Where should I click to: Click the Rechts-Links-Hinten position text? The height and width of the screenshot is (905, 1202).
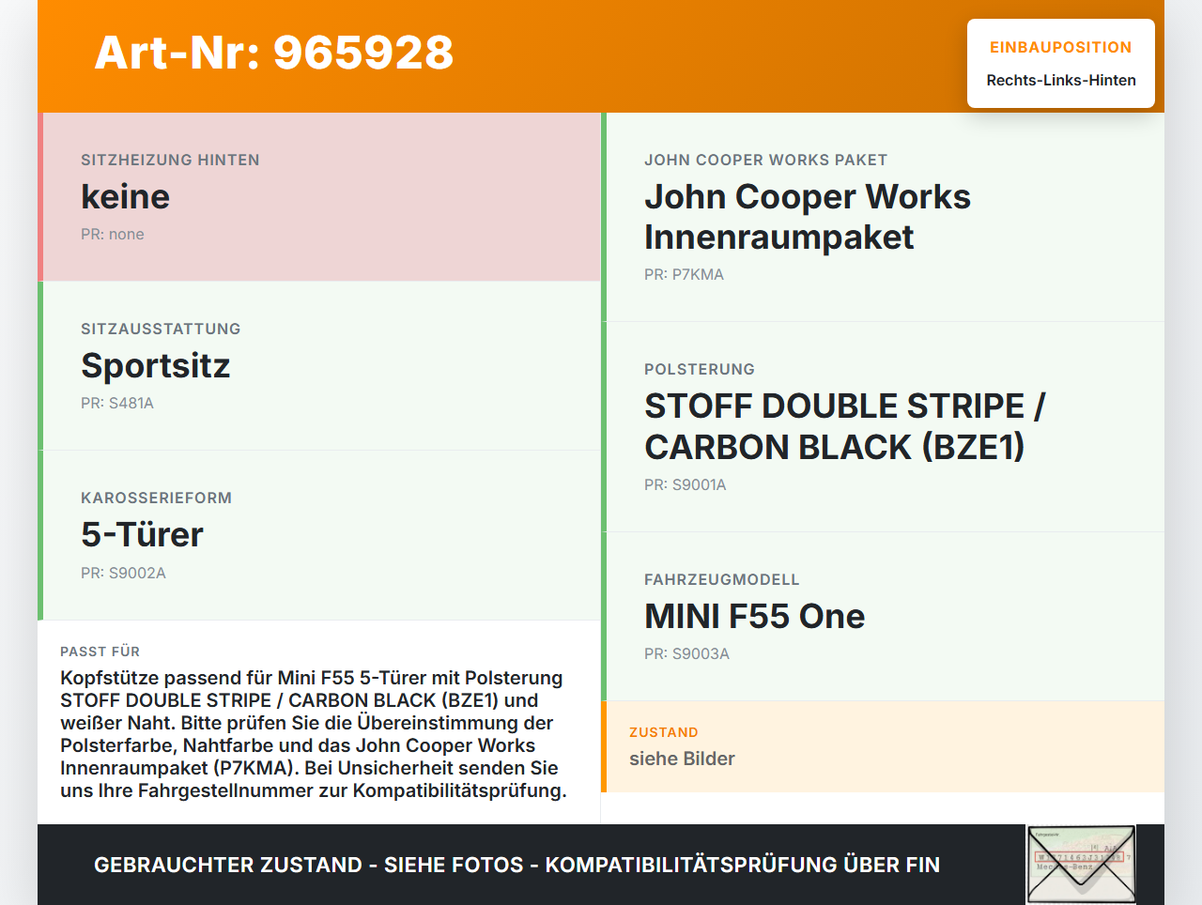[x=1060, y=81]
